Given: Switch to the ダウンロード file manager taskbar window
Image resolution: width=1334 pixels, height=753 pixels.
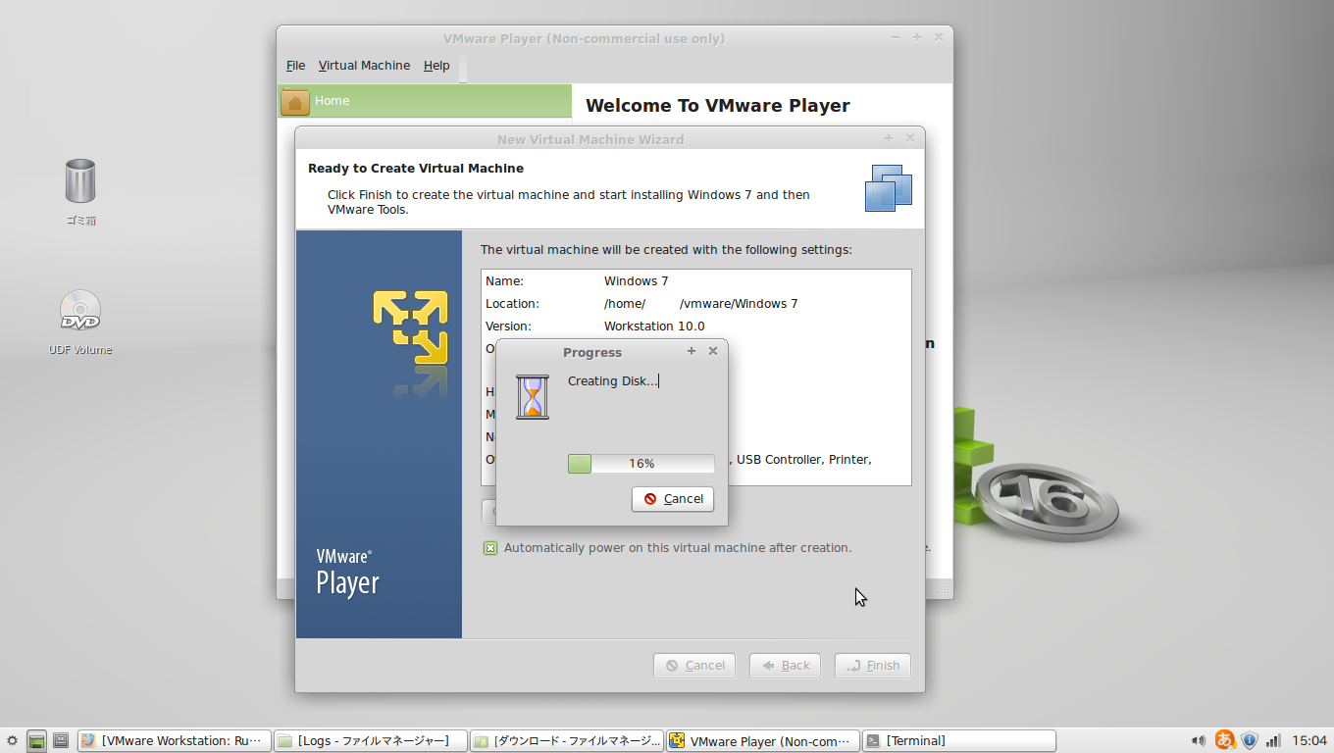Looking at the screenshot, I should click(567, 741).
